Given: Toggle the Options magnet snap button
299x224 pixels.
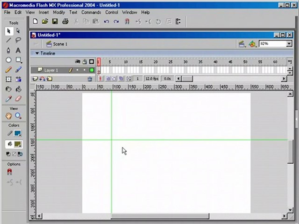Looking at the screenshot, I should point(9,172).
